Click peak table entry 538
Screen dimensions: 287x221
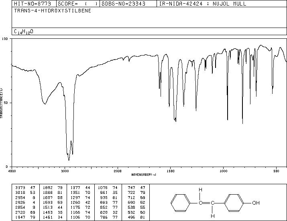pos(131,207)
